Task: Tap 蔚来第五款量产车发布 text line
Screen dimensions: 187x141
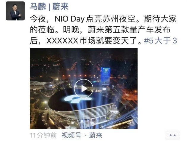Action: [129, 30]
